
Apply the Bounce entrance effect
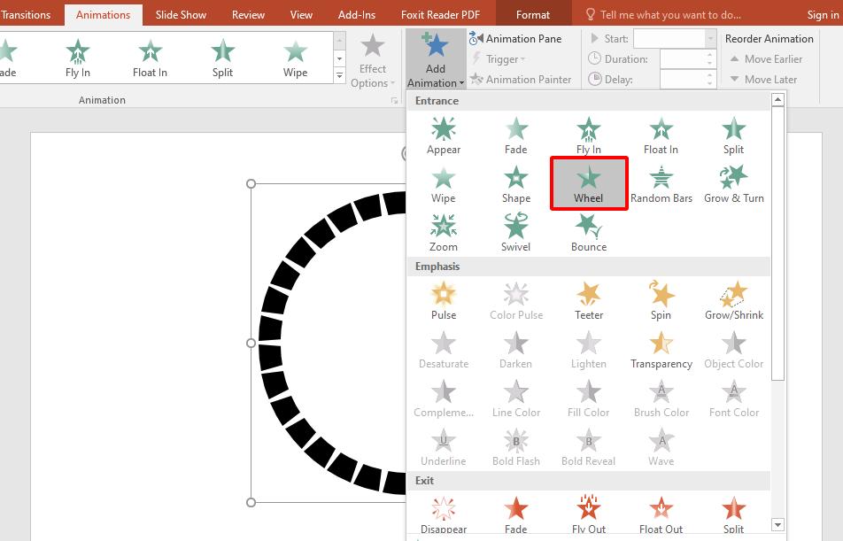(x=588, y=232)
